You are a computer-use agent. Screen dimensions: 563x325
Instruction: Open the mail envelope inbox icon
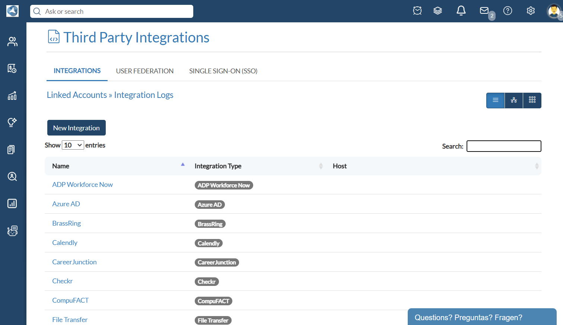point(484,10)
